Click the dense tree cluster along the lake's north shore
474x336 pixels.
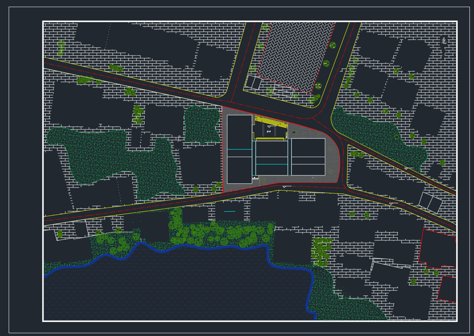(x=219, y=234)
